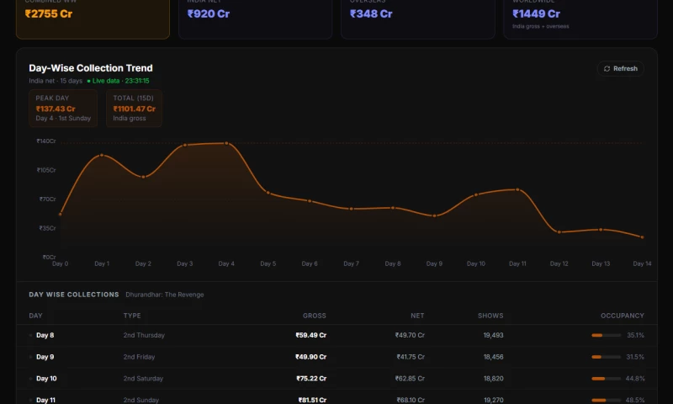Viewport: 673px width, 404px height.
Task: Click the Day 7 chart data point
Action: 352,209
